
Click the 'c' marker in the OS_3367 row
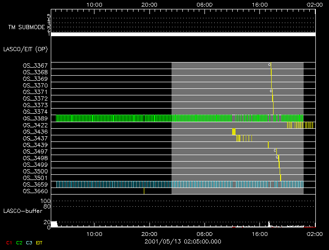(269, 64)
